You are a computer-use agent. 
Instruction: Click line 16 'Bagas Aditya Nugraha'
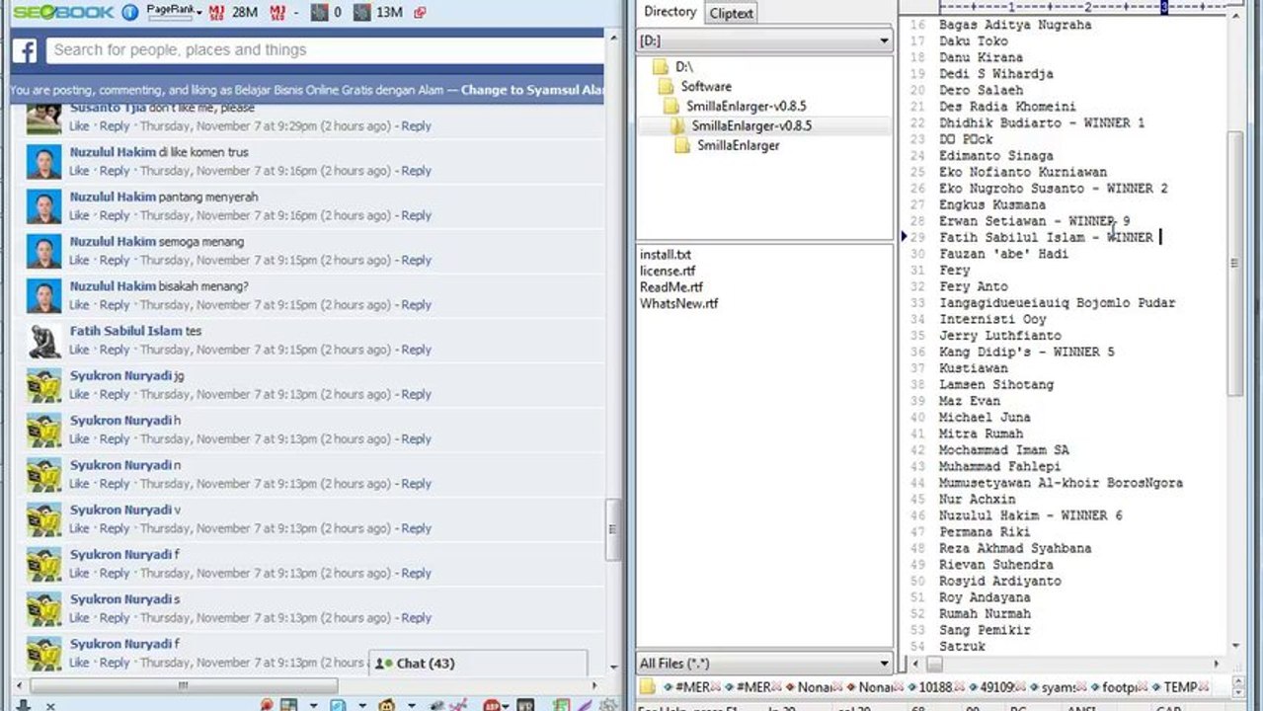pos(1015,25)
